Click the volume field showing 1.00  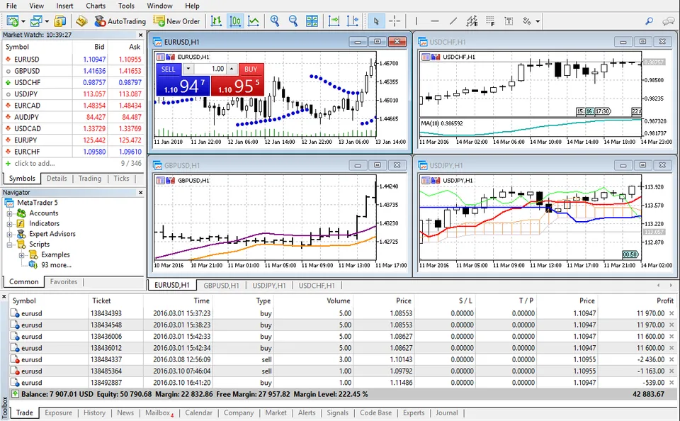tap(210, 69)
